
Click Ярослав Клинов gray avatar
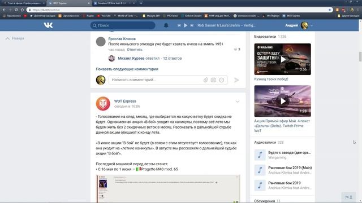pos(101,42)
